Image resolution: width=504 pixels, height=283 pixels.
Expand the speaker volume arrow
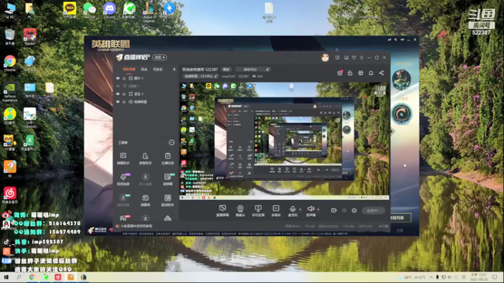tap(318, 209)
